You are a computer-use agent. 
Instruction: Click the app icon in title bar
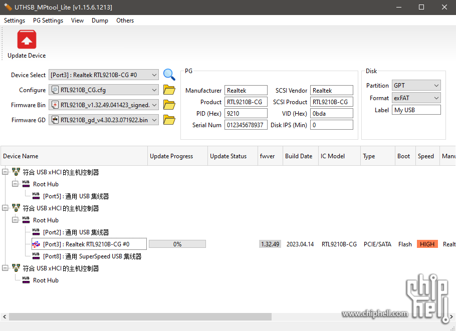8,7
